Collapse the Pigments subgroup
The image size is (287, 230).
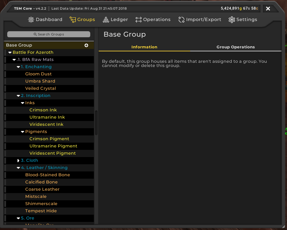coord(23,132)
